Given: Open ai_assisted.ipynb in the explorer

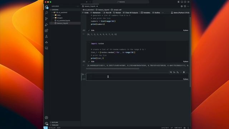Looking at the screenshot, I should click(64, 21).
